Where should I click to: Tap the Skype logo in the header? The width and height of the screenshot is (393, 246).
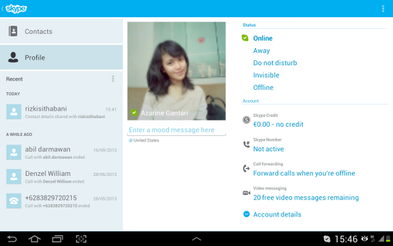pos(16,9)
